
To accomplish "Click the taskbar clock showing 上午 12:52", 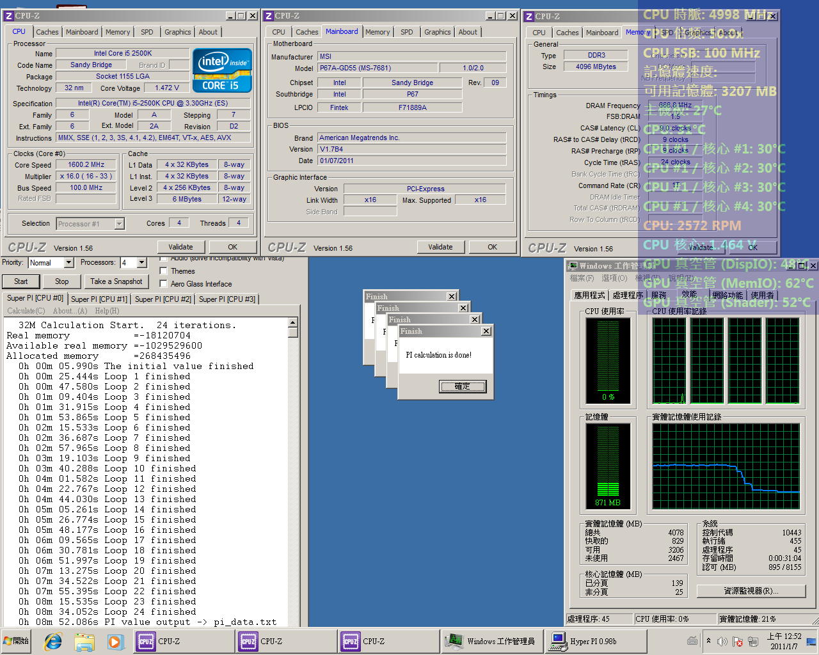I will click(784, 641).
